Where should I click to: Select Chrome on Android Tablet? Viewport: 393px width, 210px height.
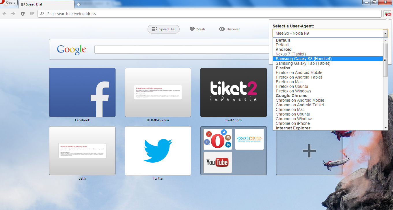(328, 105)
